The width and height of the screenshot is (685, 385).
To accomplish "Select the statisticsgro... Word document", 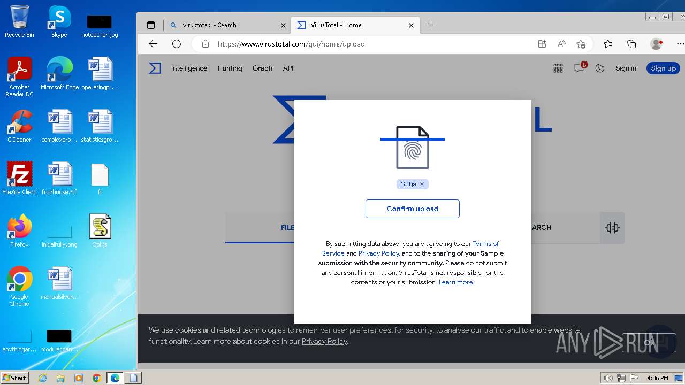I will pyautogui.click(x=100, y=127).
